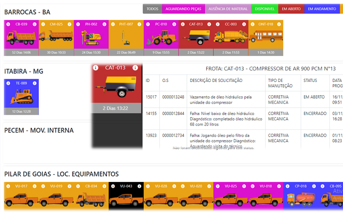Open info icon on PH-002 excavator card

point(77,24)
